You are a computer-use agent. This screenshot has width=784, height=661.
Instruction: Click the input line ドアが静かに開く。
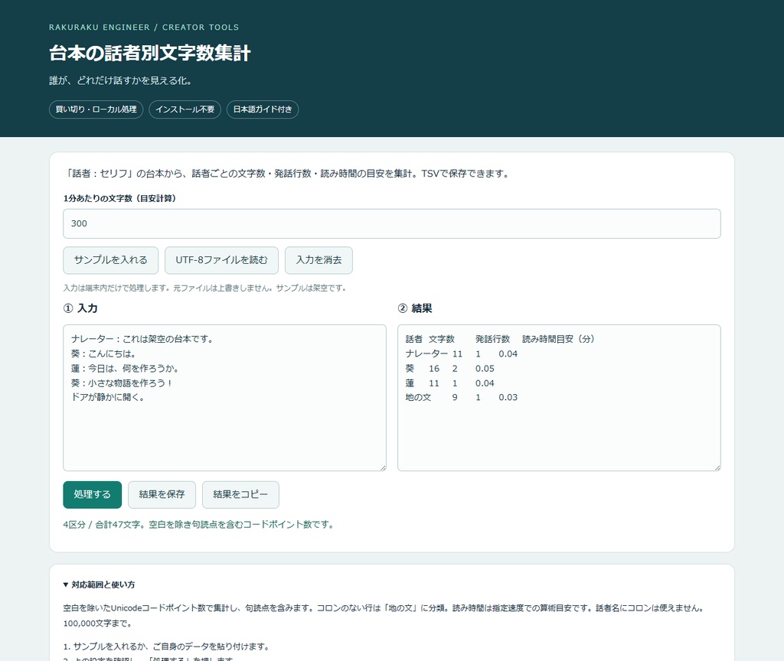(x=108, y=398)
